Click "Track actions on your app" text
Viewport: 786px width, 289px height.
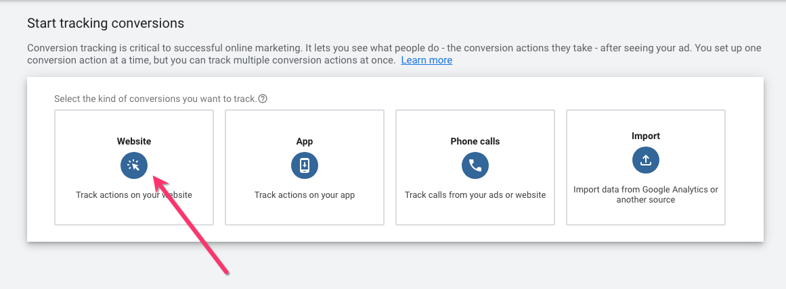click(305, 195)
